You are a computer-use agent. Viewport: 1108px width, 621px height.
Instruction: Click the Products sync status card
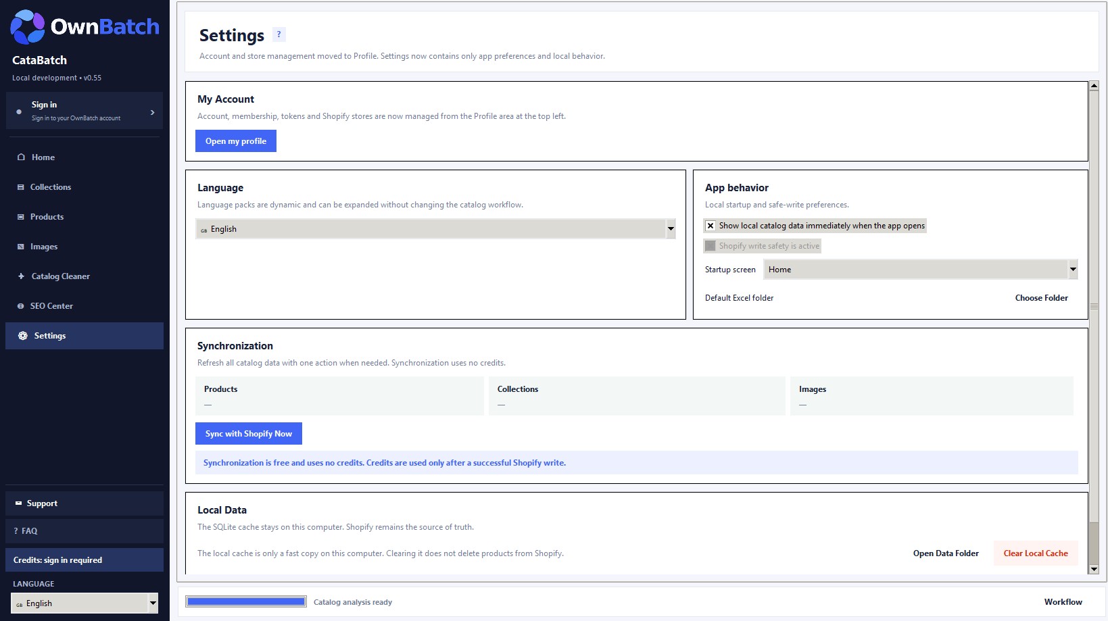339,396
